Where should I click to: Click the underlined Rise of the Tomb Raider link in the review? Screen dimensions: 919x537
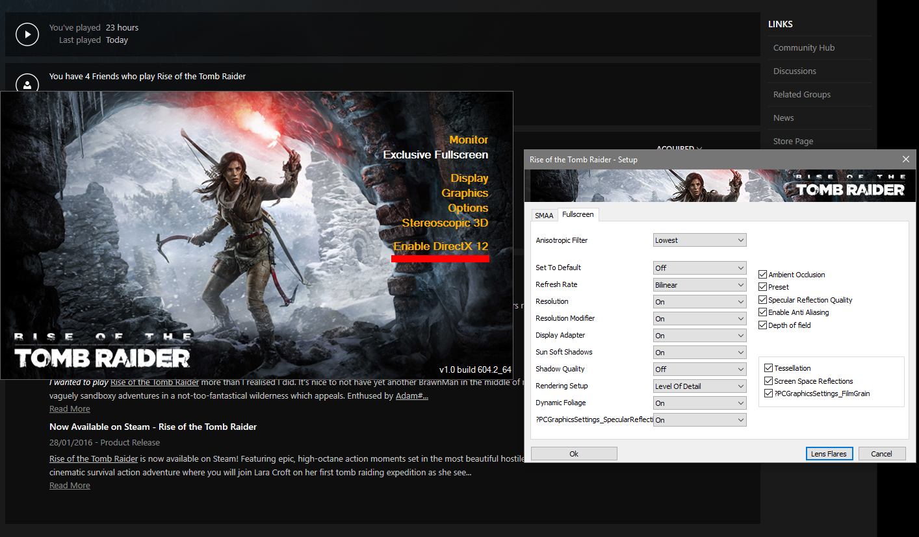point(155,382)
